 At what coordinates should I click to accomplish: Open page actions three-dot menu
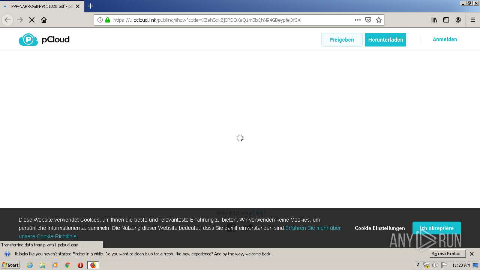click(358, 20)
